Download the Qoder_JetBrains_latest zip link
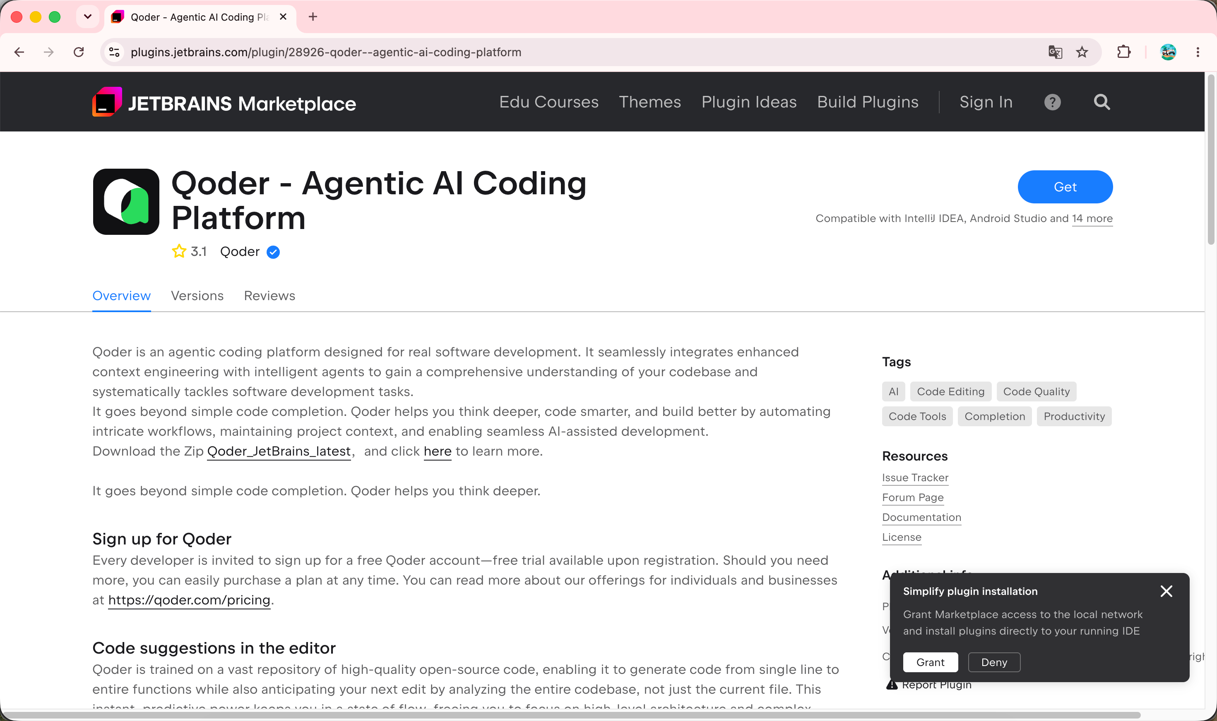Screen dimensions: 1217x721 coord(279,451)
